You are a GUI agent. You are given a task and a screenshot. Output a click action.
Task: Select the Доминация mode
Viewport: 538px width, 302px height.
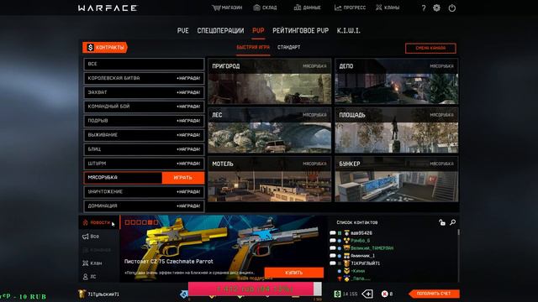click(144, 206)
